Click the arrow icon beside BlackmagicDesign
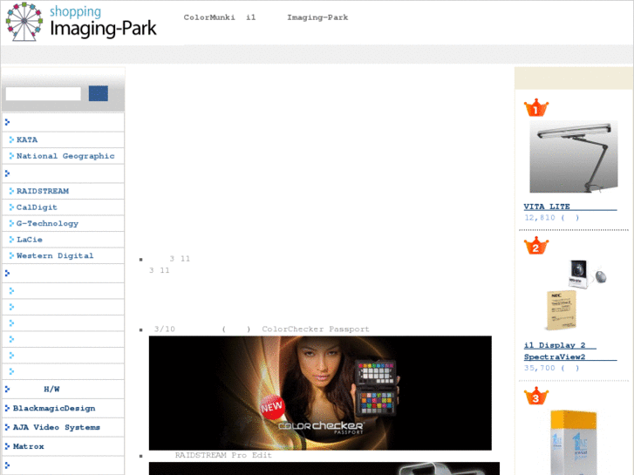Image resolution: width=634 pixels, height=475 pixels. click(x=7, y=408)
